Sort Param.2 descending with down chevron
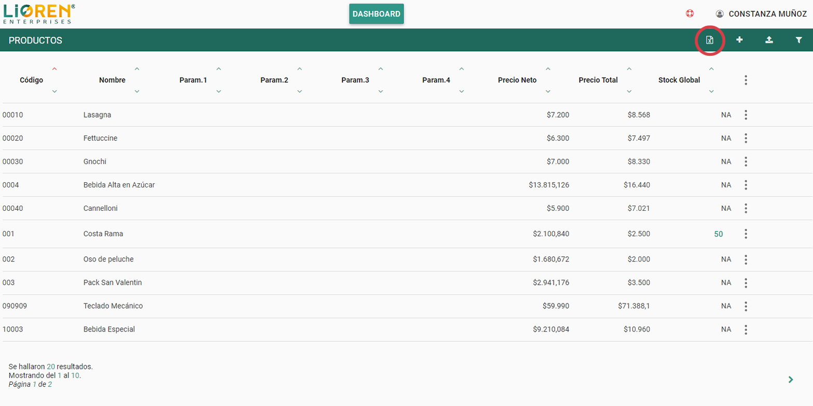 299,92
